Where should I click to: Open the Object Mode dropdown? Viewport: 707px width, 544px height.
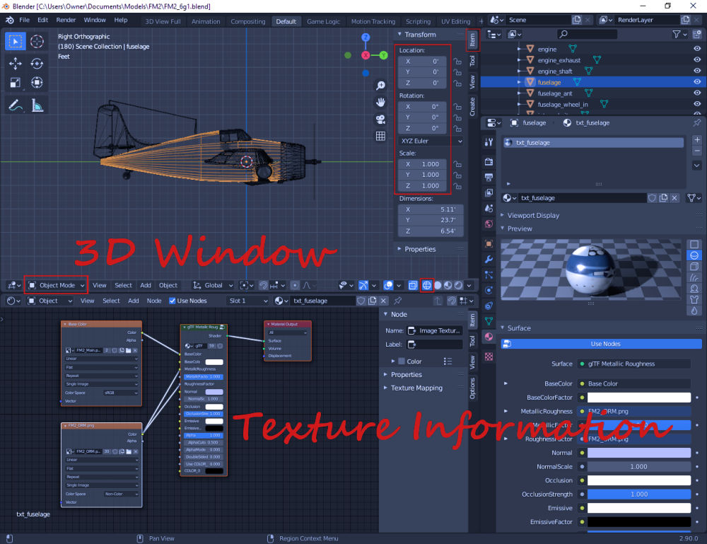(57, 285)
